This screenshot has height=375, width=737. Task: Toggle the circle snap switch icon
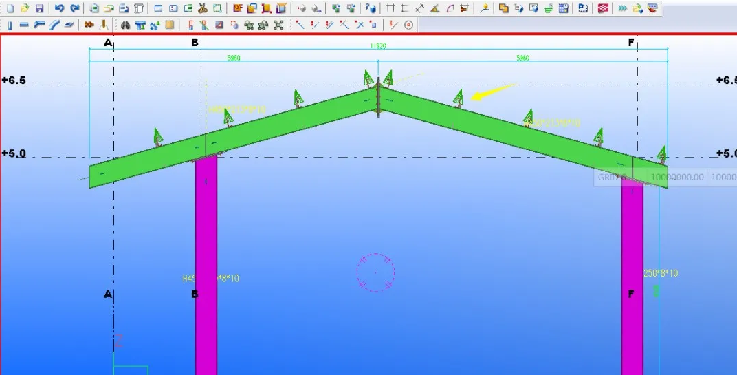click(x=408, y=25)
